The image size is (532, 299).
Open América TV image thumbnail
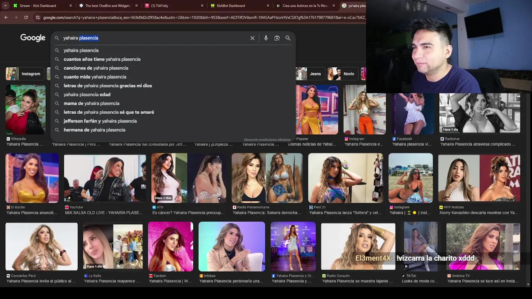point(483,247)
